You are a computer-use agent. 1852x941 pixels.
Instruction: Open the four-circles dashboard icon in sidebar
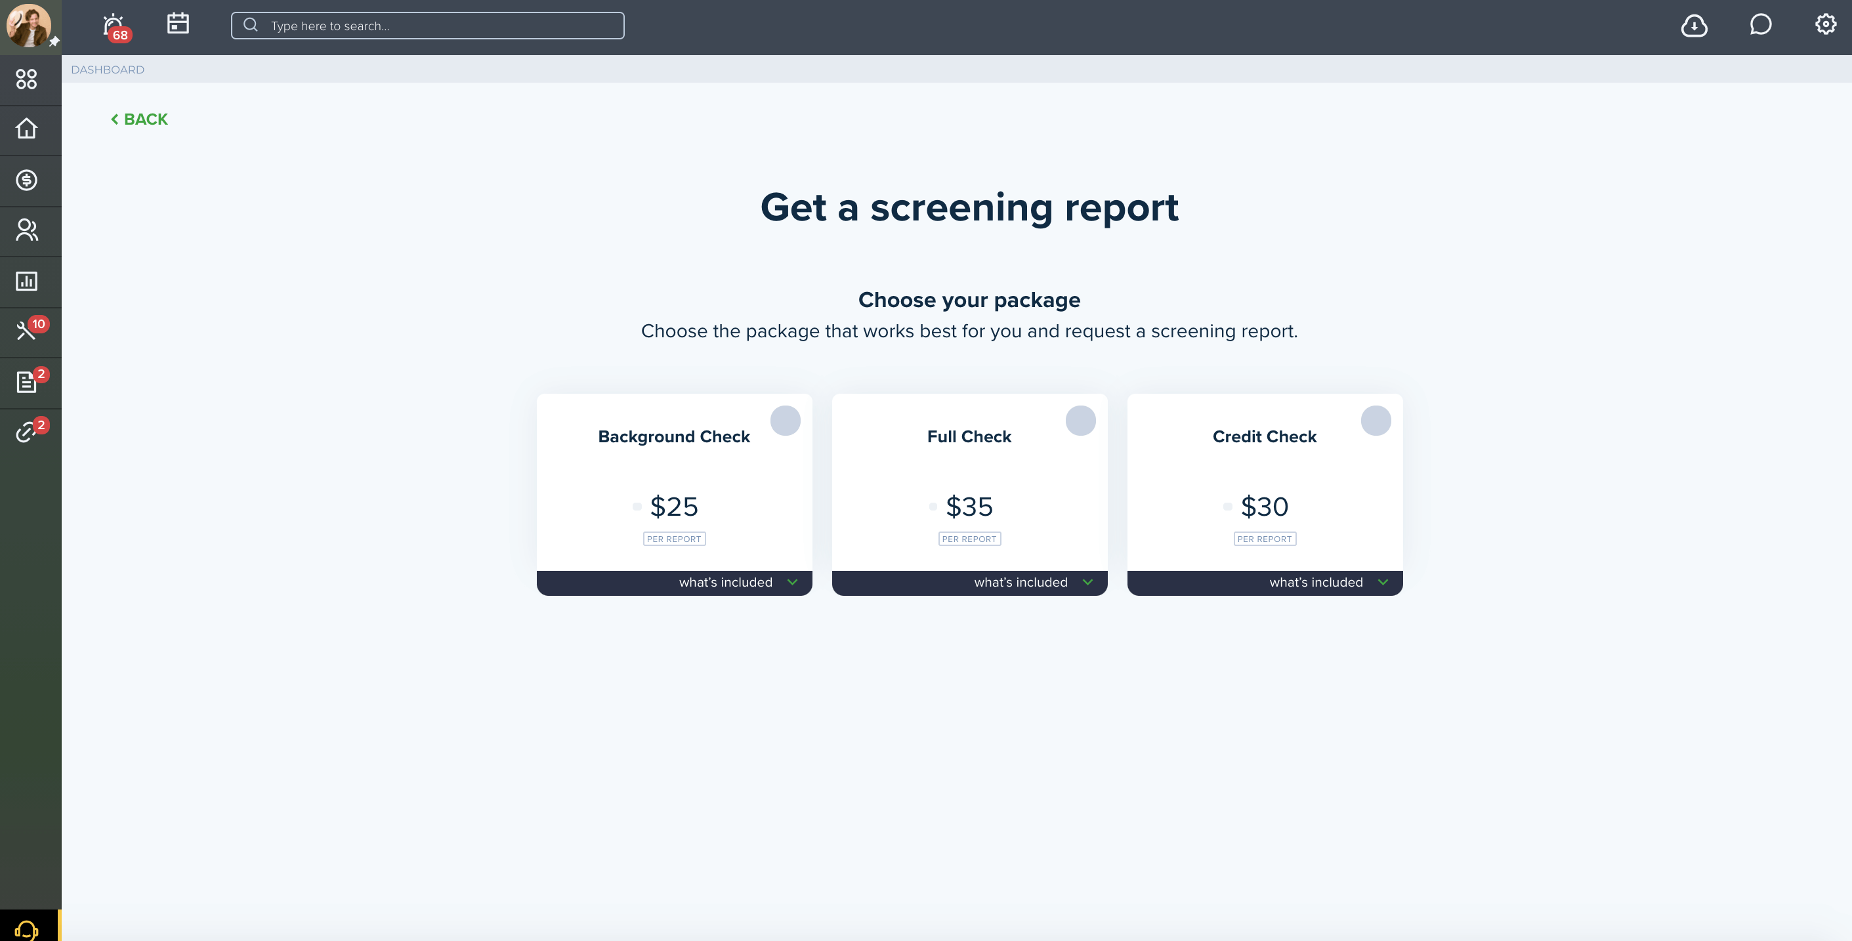pos(27,79)
